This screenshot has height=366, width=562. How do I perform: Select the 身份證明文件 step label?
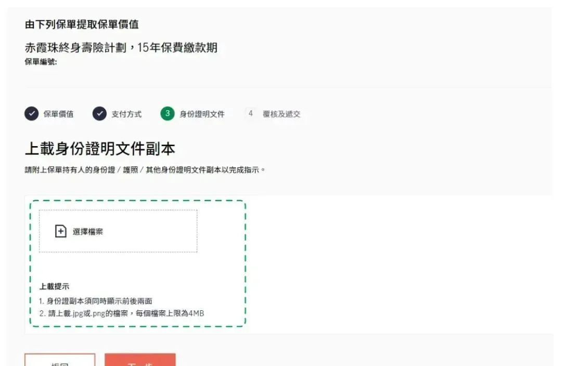[202, 114]
